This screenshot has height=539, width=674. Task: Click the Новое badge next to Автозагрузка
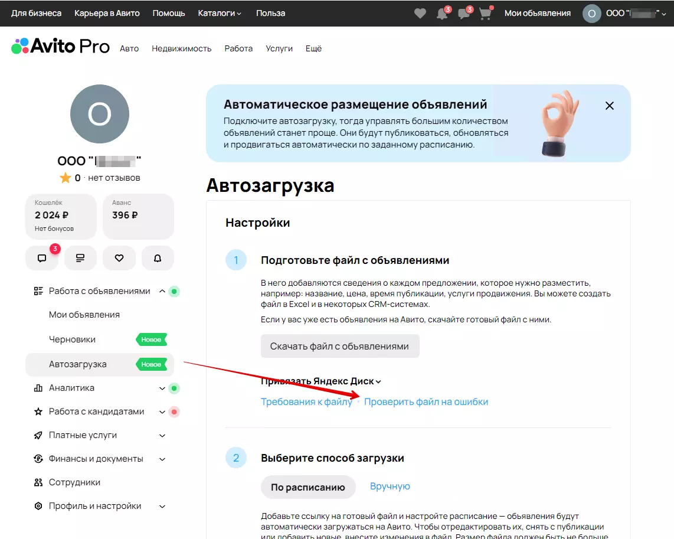(151, 364)
